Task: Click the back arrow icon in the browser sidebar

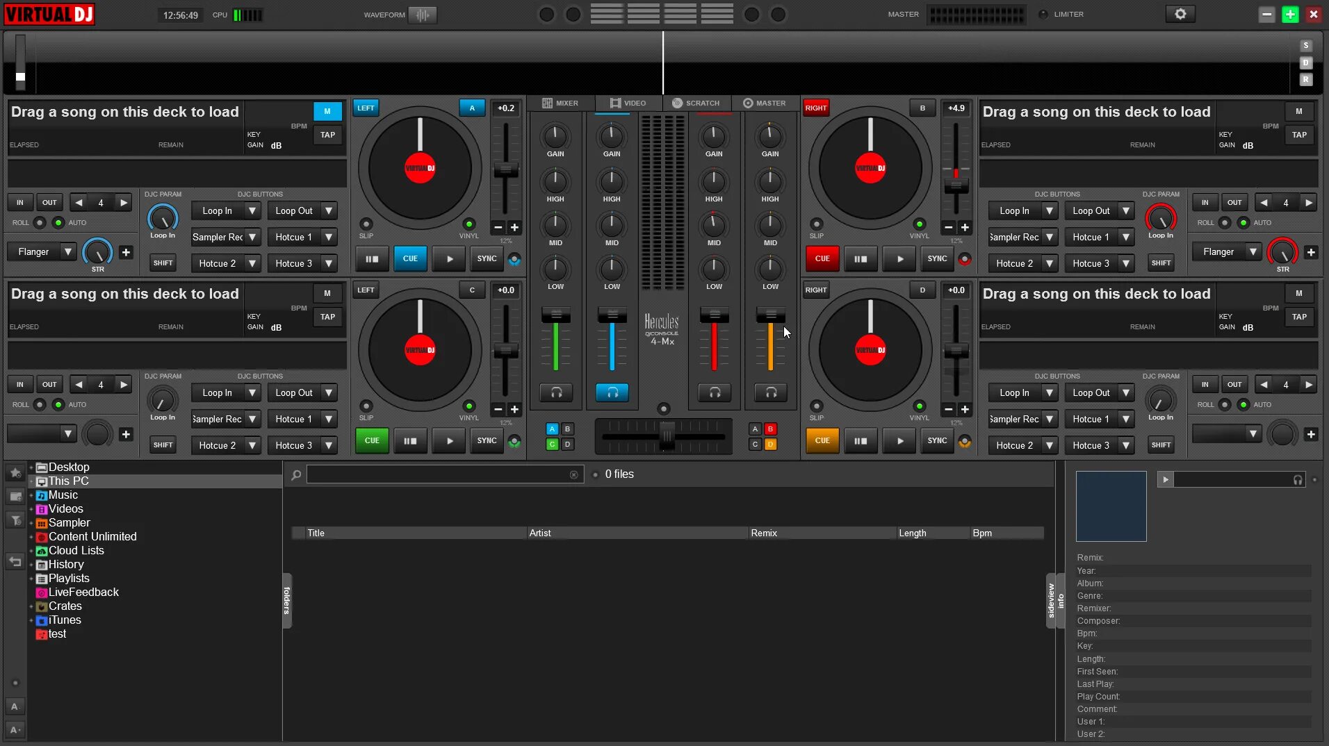Action: click(x=15, y=561)
